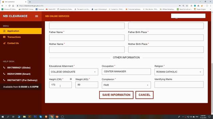The width and height of the screenshot is (213, 119).
Task: Click the help icon next to Height (CM)
Action: coord(71,79)
